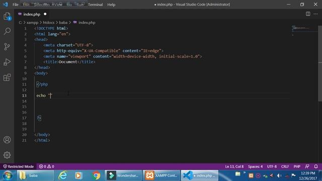
Task: Open the Explorer view in activity bar
Action: [x=7, y=16]
